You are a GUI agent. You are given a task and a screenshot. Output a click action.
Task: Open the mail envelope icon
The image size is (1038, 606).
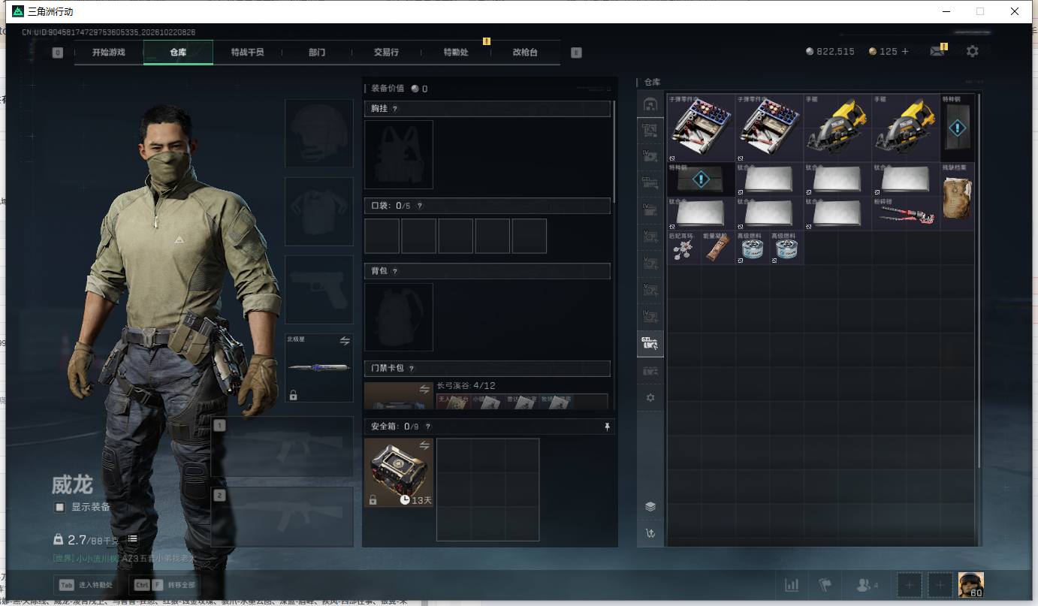pyautogui.click(x=937, y=51)
